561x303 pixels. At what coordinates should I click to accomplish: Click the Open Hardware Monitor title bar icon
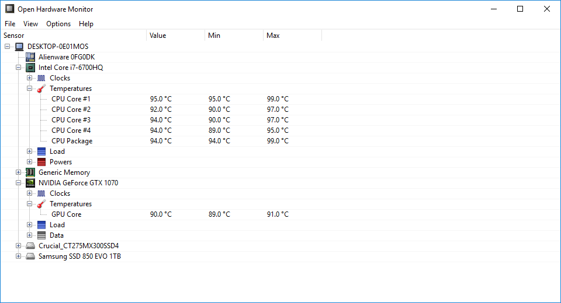coord(10,9)
